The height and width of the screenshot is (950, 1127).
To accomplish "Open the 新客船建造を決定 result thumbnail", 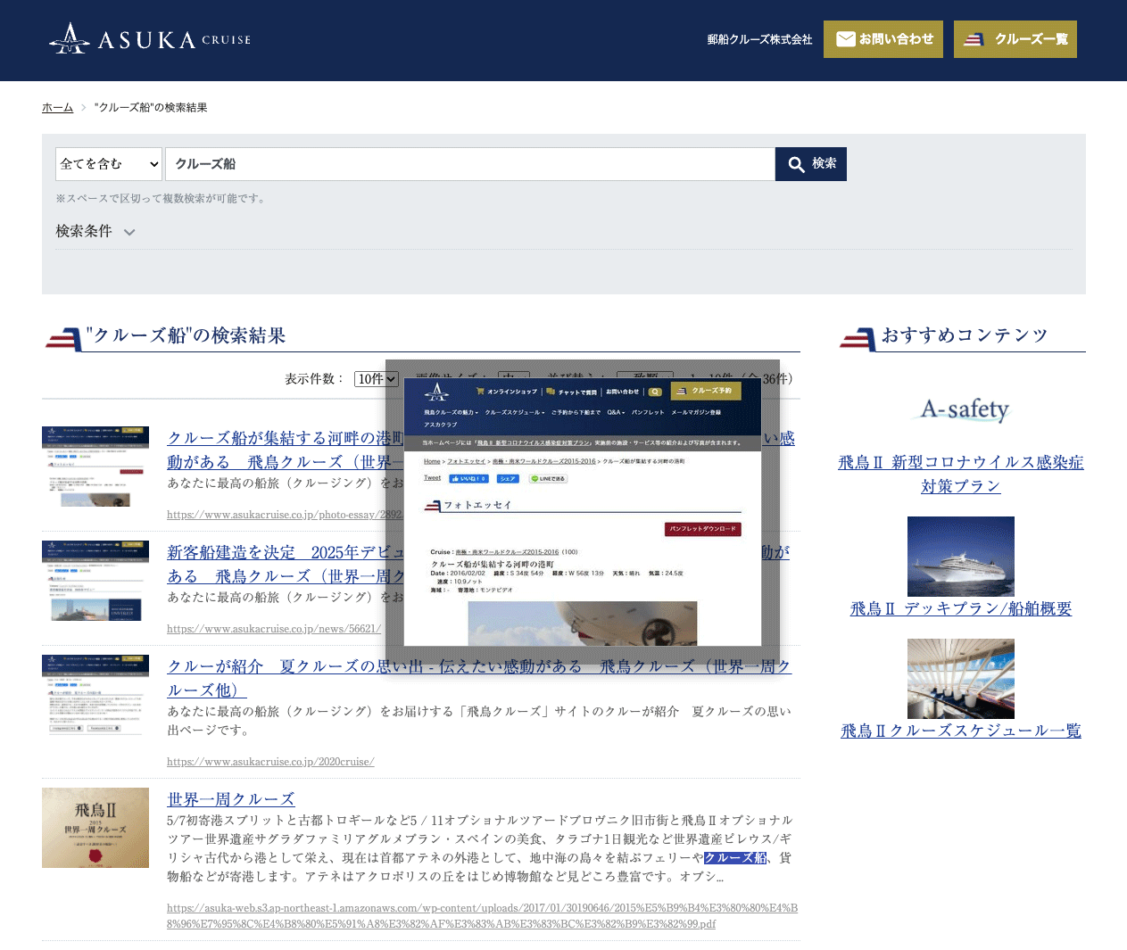I will point(95,581).
